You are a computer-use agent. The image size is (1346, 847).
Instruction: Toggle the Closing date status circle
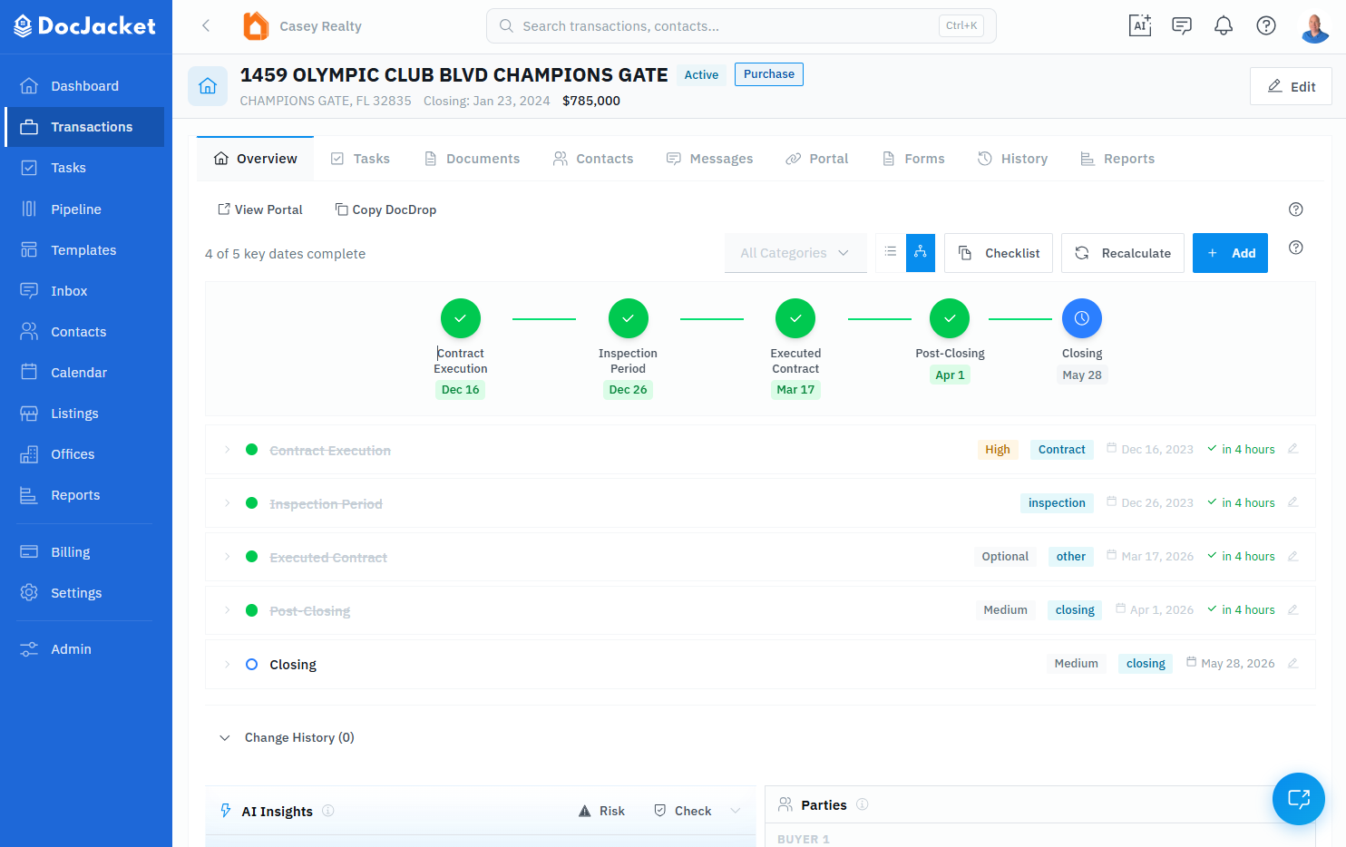coord(252,665)
